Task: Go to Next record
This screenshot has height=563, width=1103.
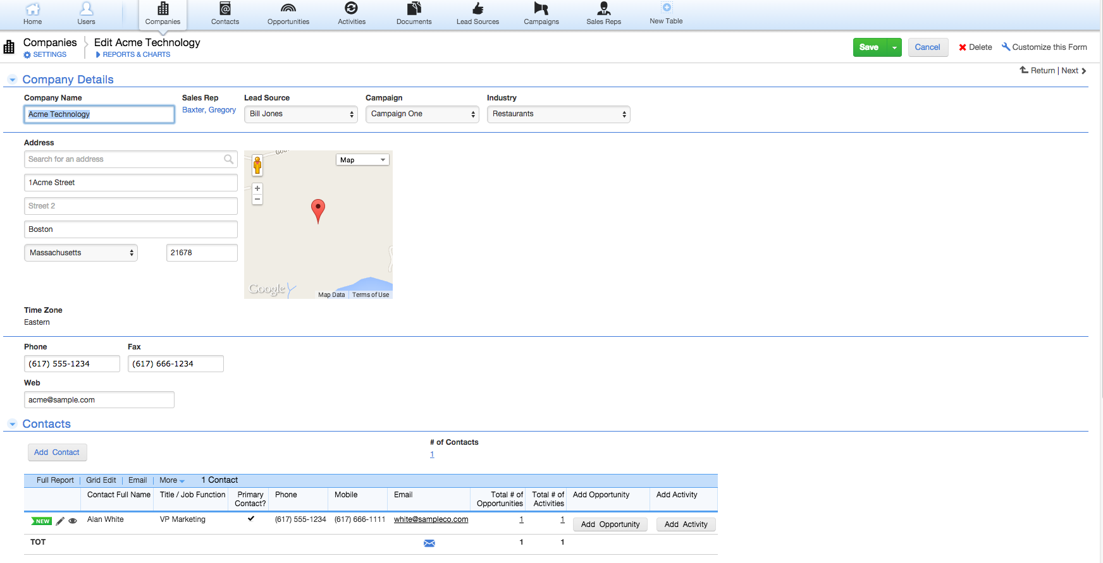Action: click(1074, 71)
